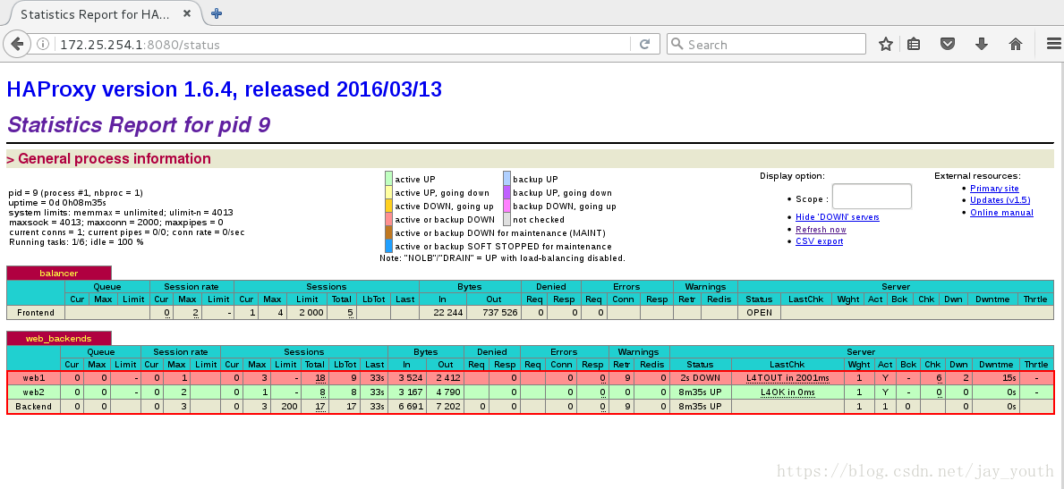Viewport: 1064px width, 489px height.
Task: Click the Statistics Report for pid 9 heading
Action: coord(139,125)
